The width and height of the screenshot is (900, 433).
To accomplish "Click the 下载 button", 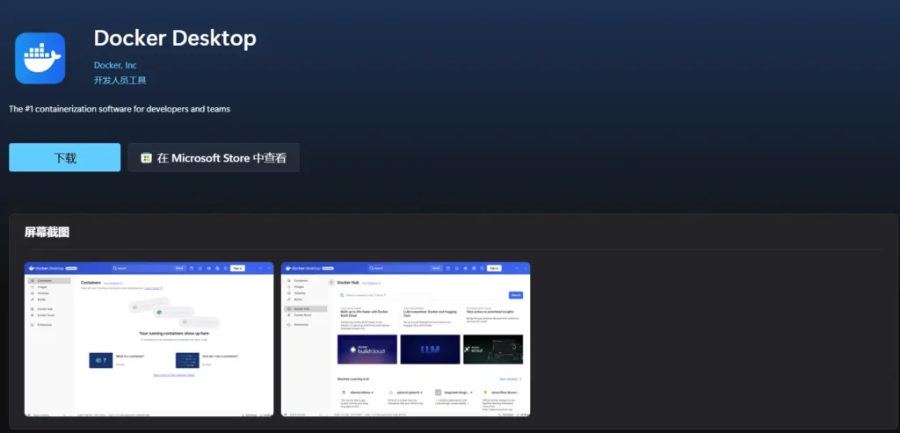I will 65,158.
